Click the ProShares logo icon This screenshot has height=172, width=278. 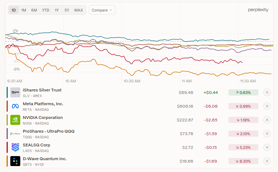[x=15, y=134]
